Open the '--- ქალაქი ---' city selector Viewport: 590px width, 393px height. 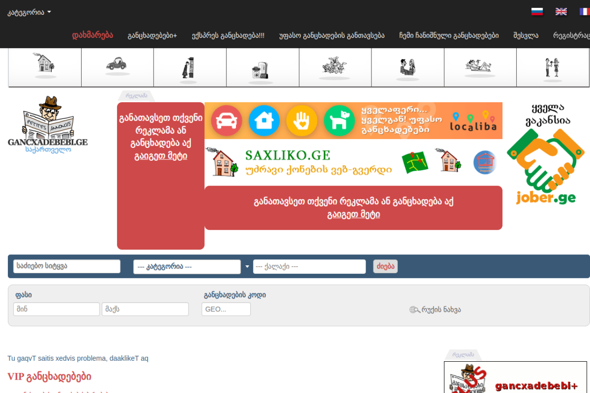309,267
